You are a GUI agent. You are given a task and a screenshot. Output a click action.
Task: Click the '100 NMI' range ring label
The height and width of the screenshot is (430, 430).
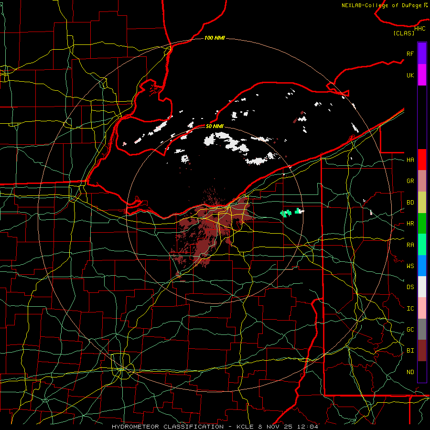point(215,38)
